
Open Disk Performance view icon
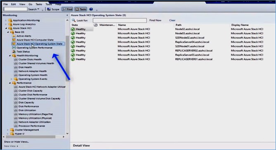coord(16,106)
